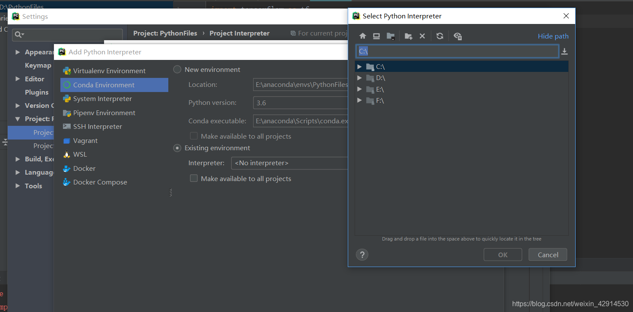Expand Languages section in Settings
This screenshot has height=312, width=633.
pos(18,172)
